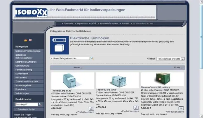Viewport: 203px width, 118px height.
Task: Select Gastrokühlung category
Action: coord(29,66)
